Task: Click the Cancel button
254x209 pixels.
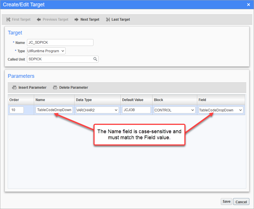Action: pyautogui.click(x=241, y=202)
